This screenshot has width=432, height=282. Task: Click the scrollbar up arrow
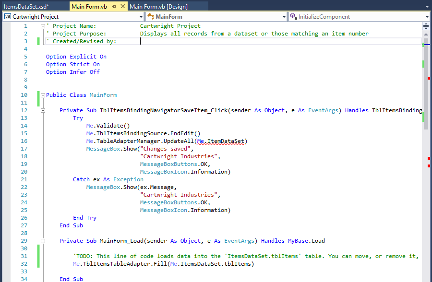tap(425, 33)
